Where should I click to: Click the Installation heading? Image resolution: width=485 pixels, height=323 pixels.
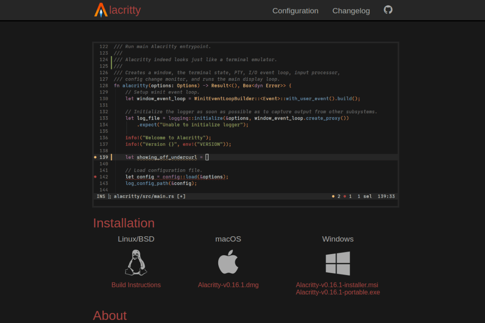pos(124,223)
